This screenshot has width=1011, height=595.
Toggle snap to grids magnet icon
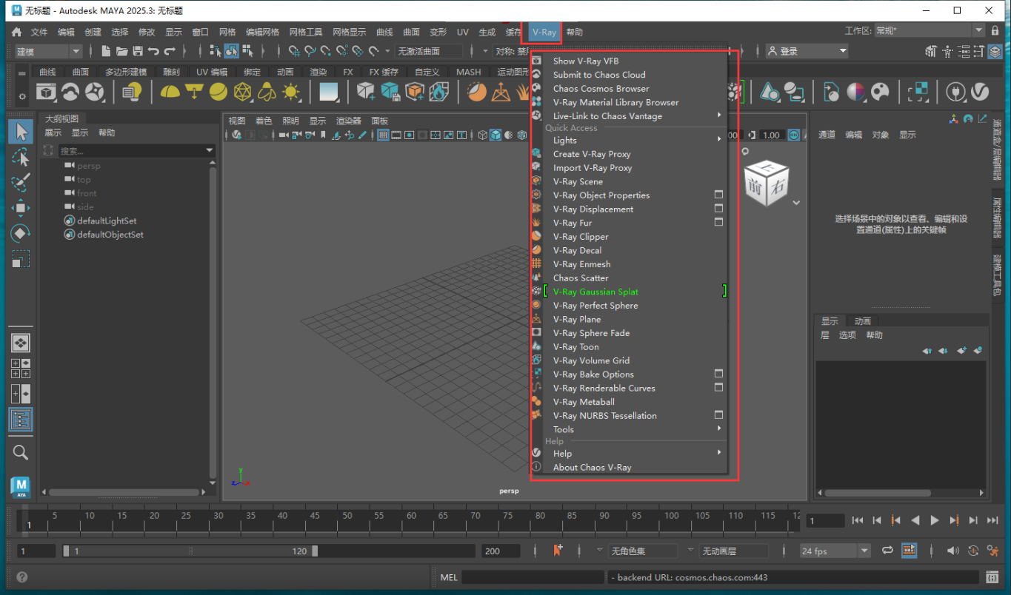pos(294,50)
